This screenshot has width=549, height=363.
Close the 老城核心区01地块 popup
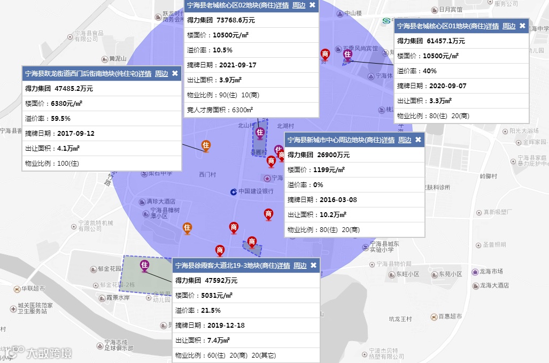[522, 26]
